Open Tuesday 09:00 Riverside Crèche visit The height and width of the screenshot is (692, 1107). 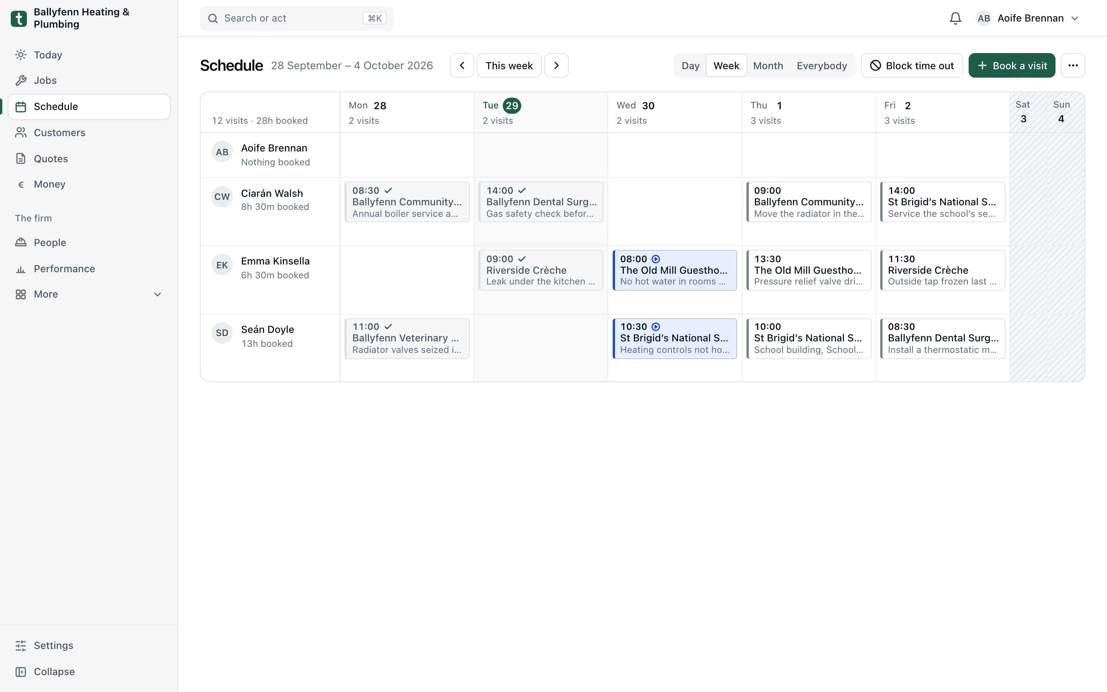click(541, 270)
